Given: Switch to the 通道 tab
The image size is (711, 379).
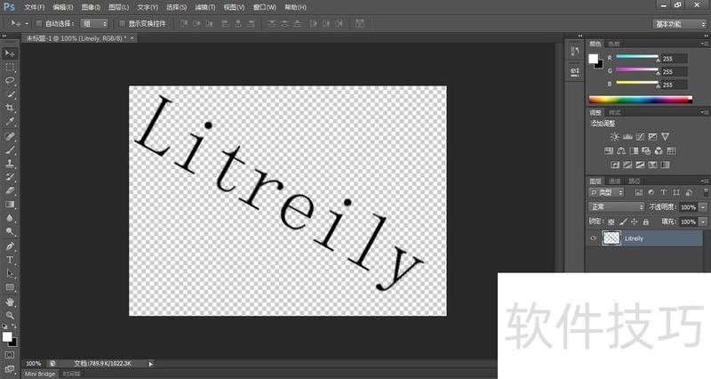Looking at the screenshot, I should click(x=614, y=181).
